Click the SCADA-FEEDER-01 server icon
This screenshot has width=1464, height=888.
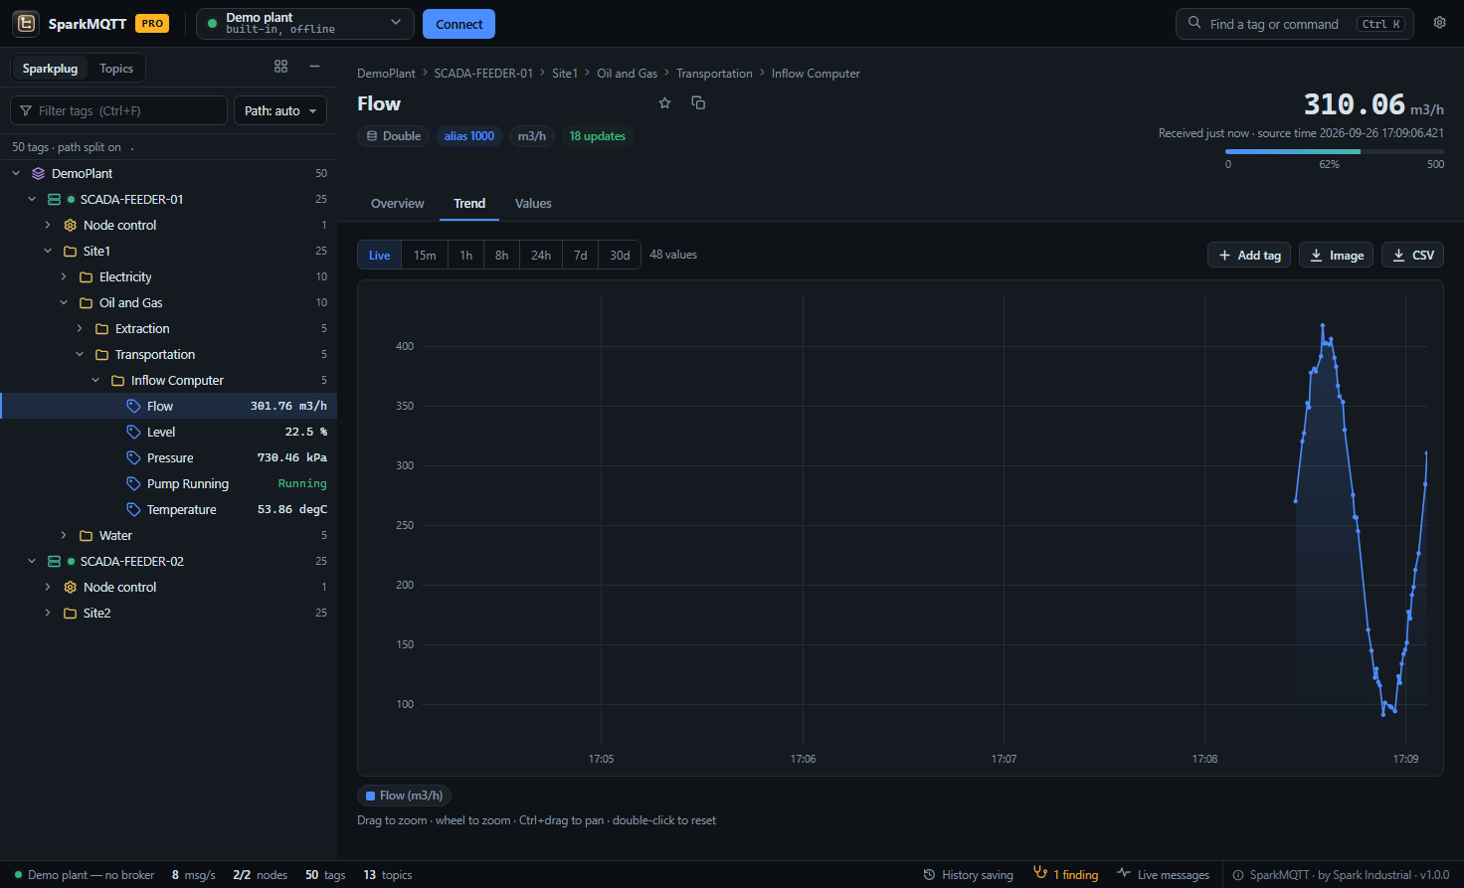coord(54,199)
